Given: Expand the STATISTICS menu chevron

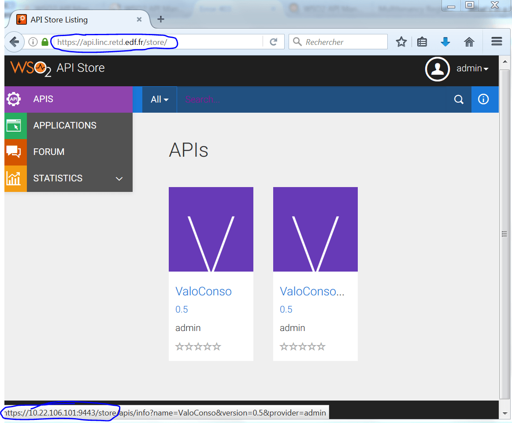Looking at the screenshot, I should [119, 179].
